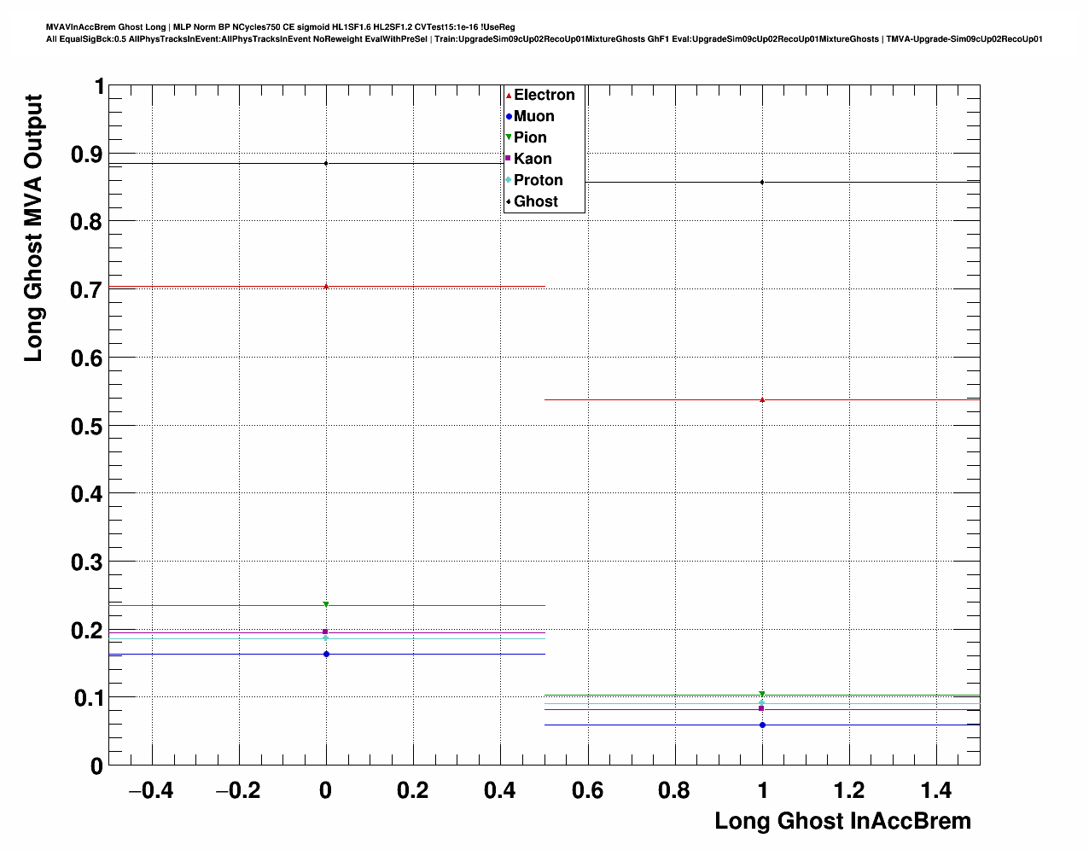Click the 0.5 tick label on the y-axis

(x=86, y=426)
